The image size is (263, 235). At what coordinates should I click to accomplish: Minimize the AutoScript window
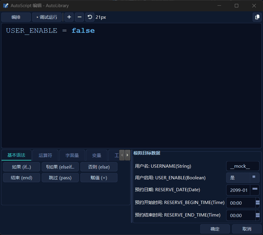click(x=219, y=6)
